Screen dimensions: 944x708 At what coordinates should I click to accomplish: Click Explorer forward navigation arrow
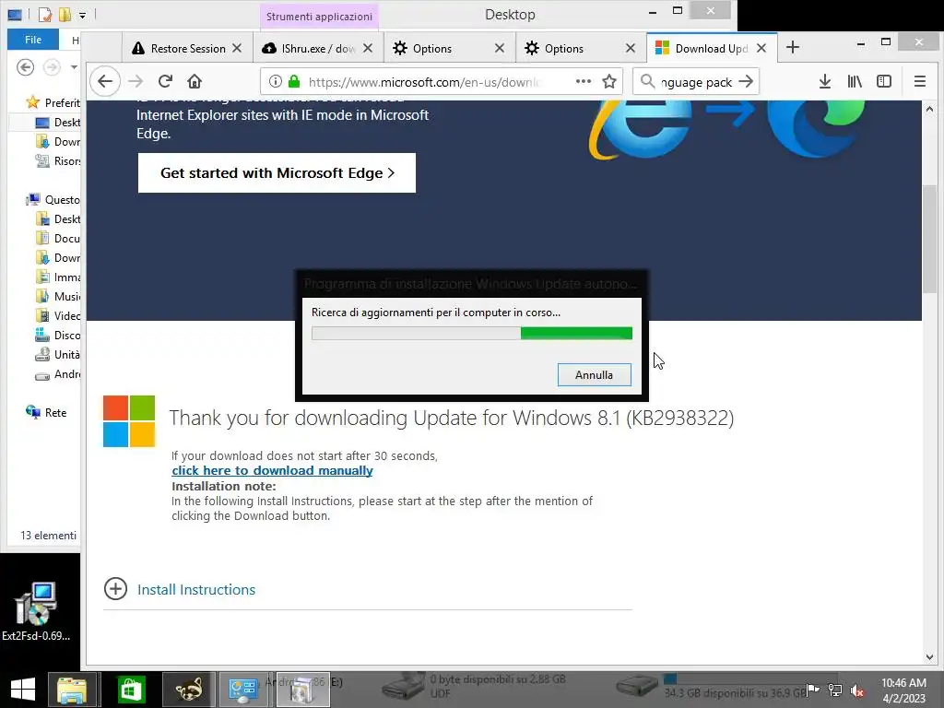(x=52, y=66)
